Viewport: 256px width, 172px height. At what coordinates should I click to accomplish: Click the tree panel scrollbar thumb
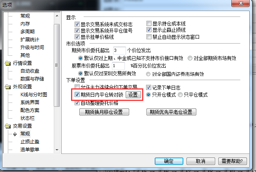57,65
